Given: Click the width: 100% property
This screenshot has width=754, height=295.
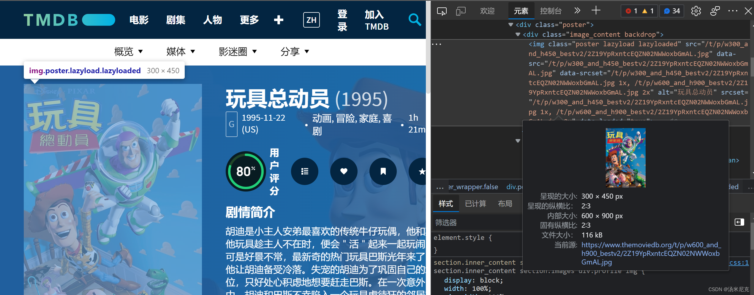Looking at the screenshot, I should tap(468, 288).
